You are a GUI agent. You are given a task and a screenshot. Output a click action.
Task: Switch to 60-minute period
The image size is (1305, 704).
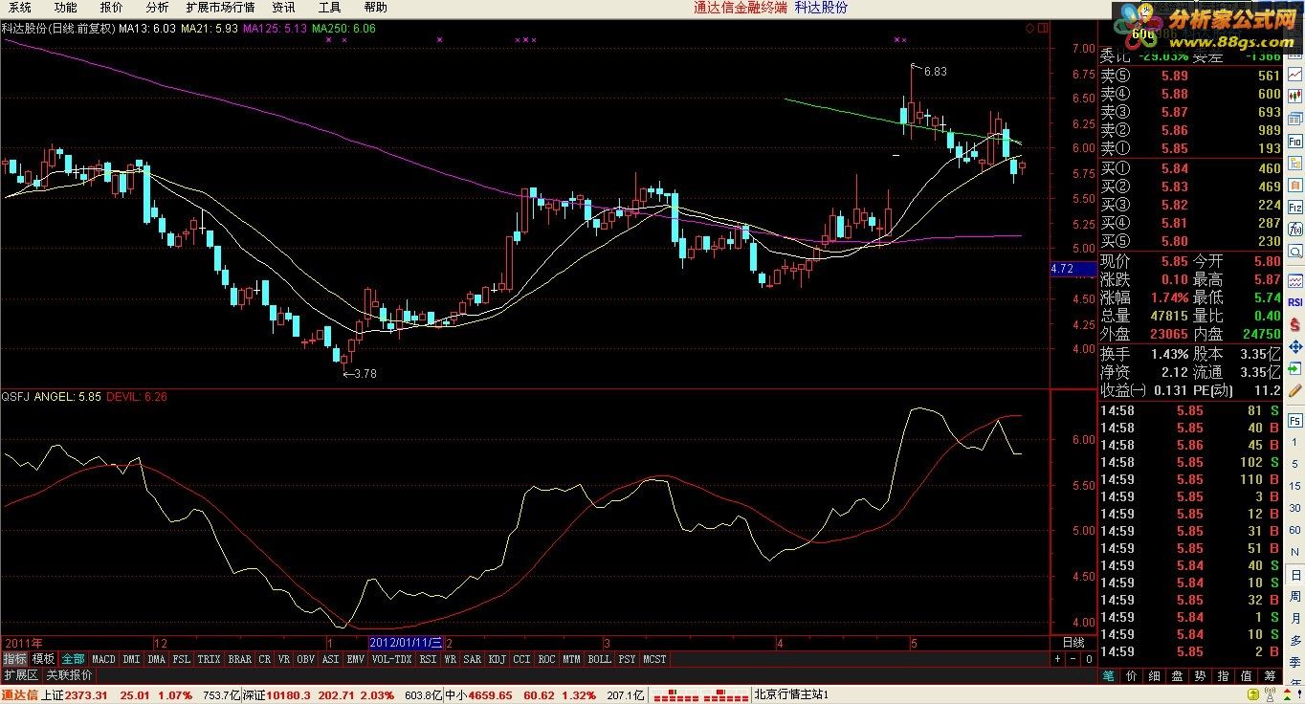(1294, 530)
